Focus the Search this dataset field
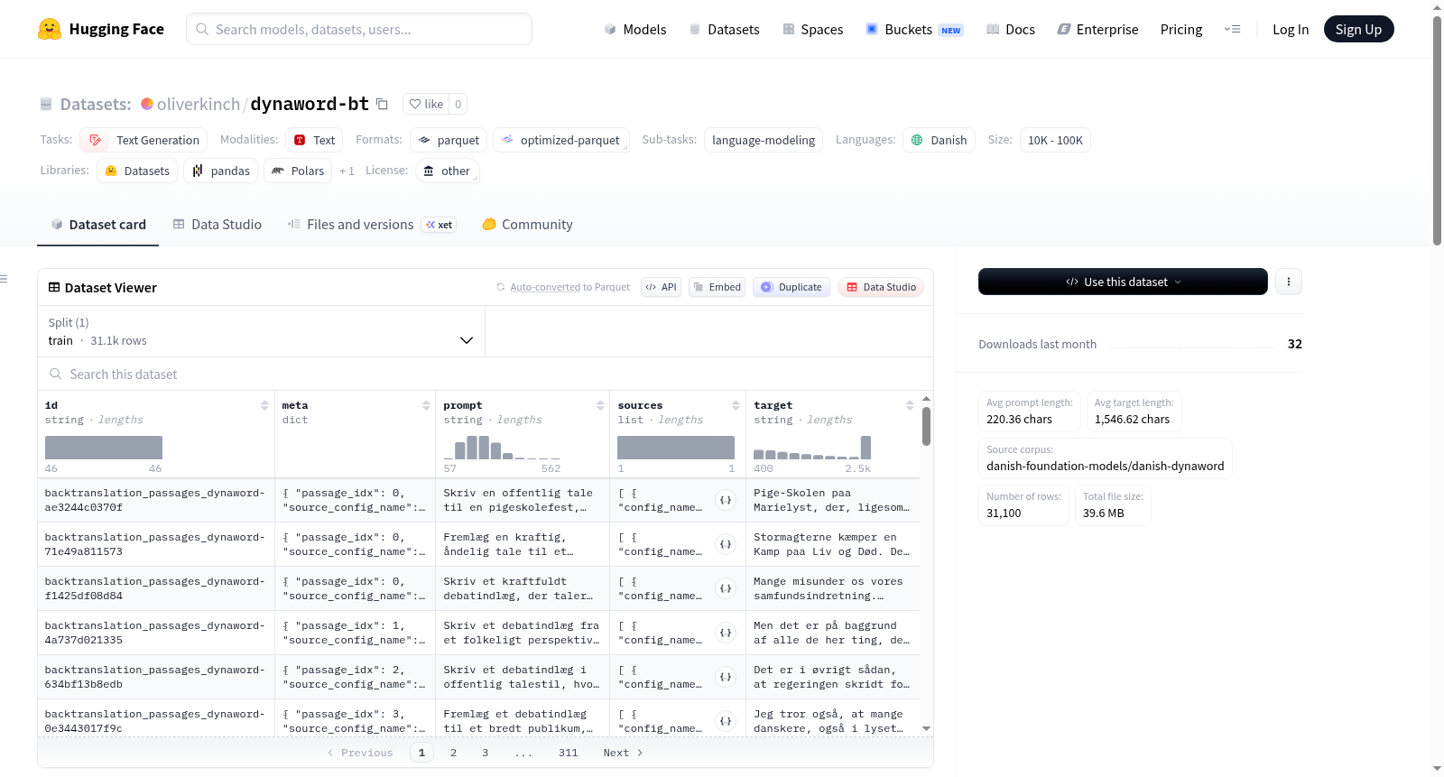 click(x=486, y=374)
